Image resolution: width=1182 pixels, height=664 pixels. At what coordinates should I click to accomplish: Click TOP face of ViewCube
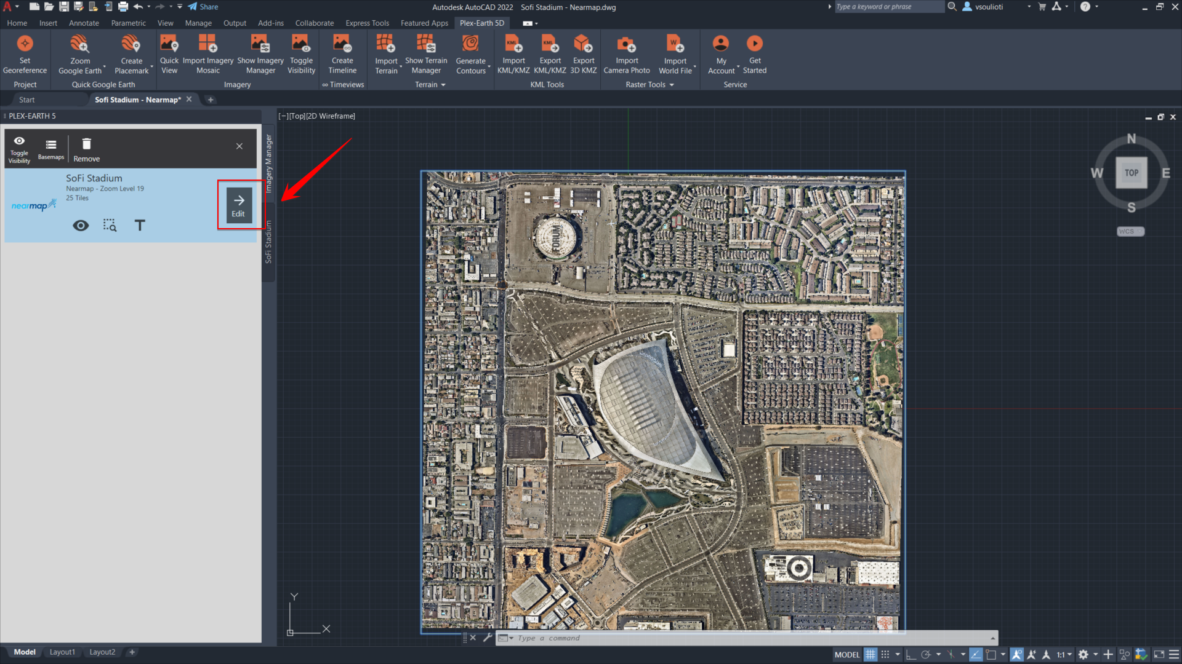coord(1132,173)
